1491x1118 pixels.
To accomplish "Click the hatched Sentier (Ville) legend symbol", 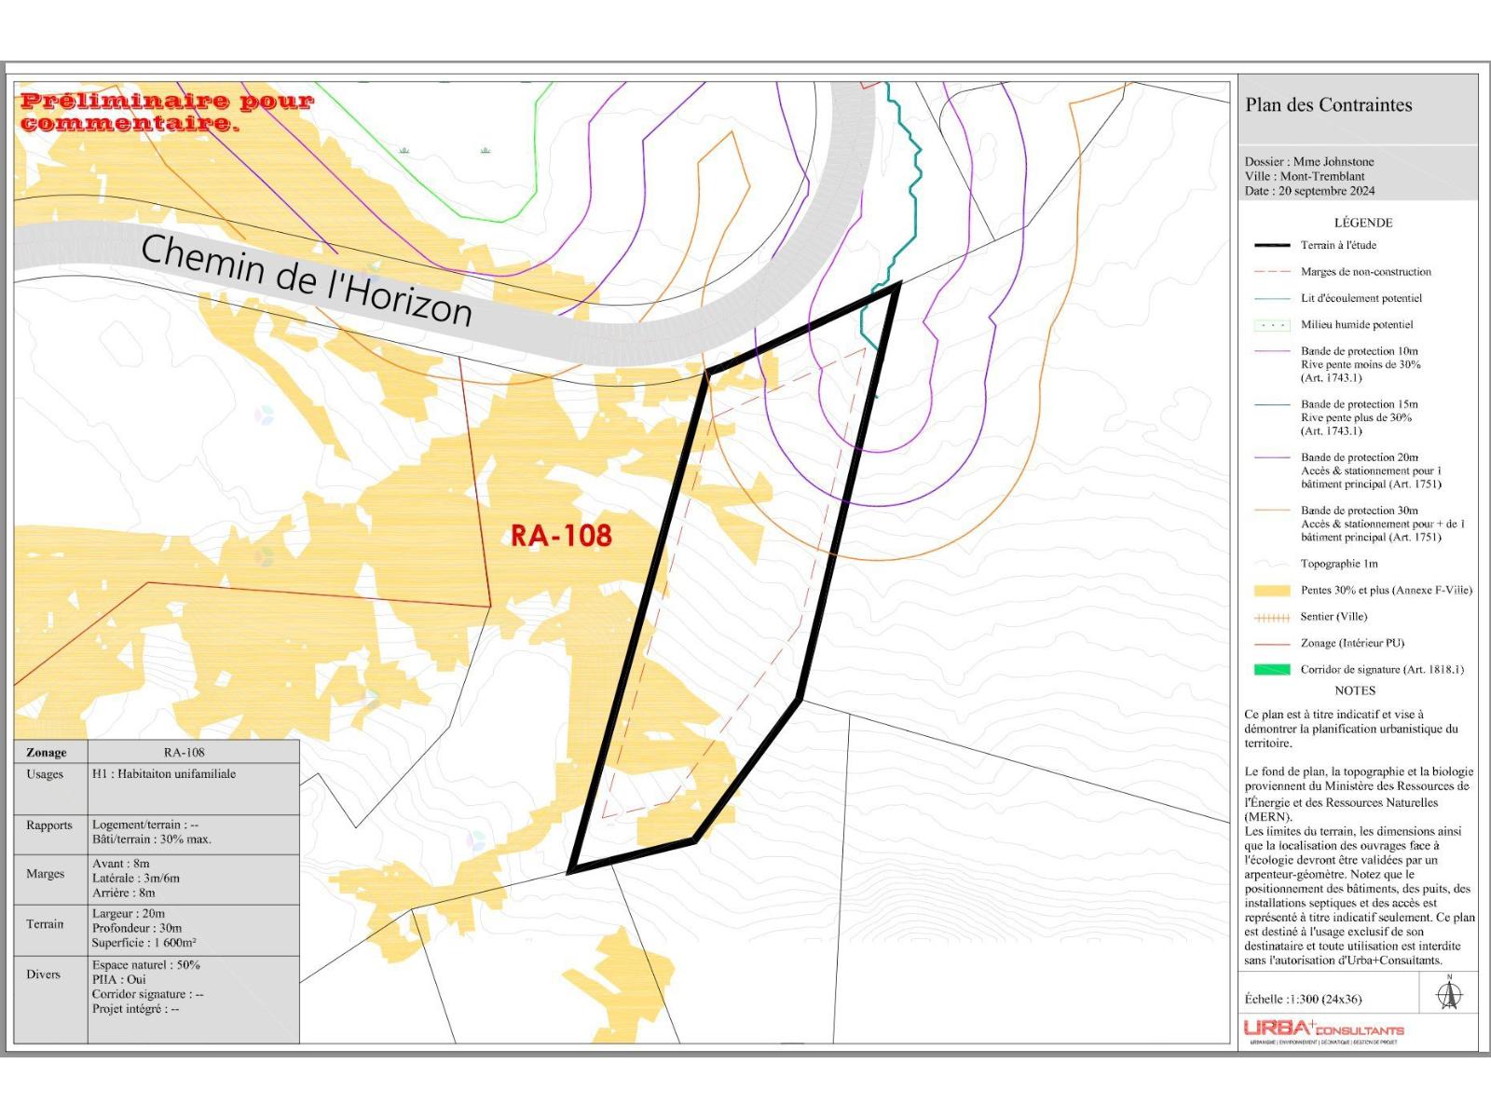I will pos(1272,618).
